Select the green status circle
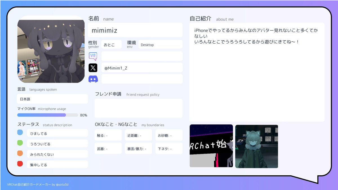 point(20,143)
